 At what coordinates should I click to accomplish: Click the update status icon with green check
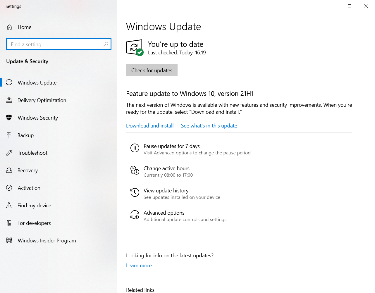point(135,48)
